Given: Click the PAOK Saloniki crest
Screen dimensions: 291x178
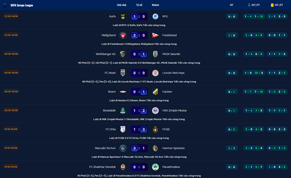Looking at the screenshot, I should coord(155,54).
